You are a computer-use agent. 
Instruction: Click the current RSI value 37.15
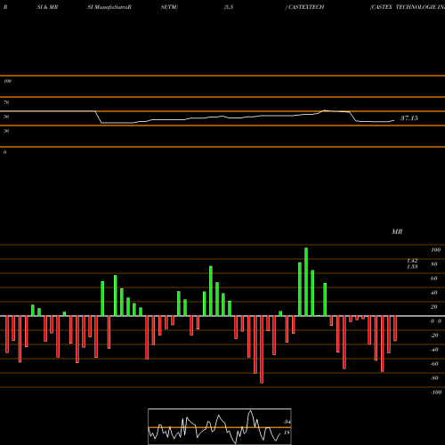tap(409, 118)
